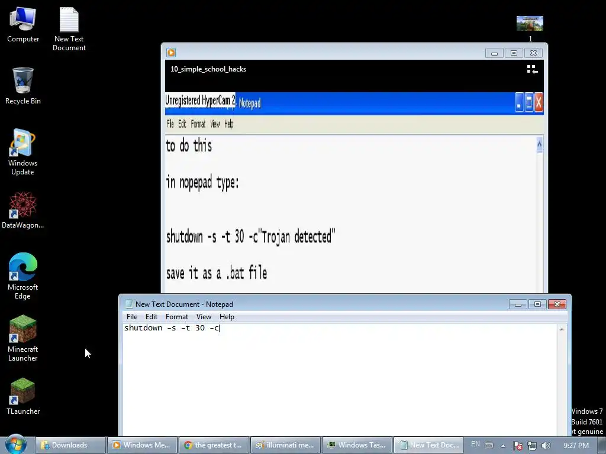
Task: Open the Recycle Bin icon
Action: 23,86
